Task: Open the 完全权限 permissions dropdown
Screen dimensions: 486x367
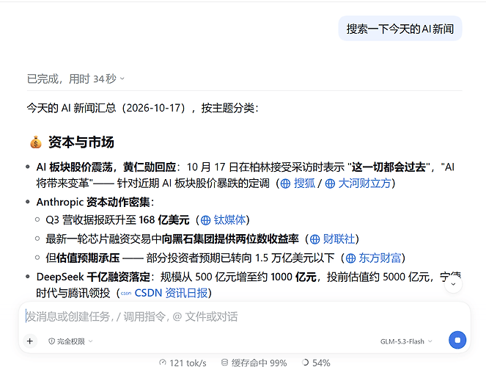Action: [x=70, y=341]
